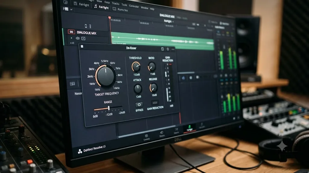Click the 153dB threshold value
309x173 pixels.
[x=137, y=75]
